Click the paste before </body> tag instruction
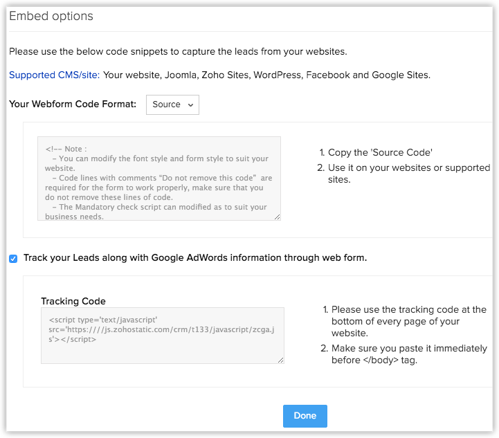This screenshot has height=438, width=499. pyautogui.click(x=408, y=354)
